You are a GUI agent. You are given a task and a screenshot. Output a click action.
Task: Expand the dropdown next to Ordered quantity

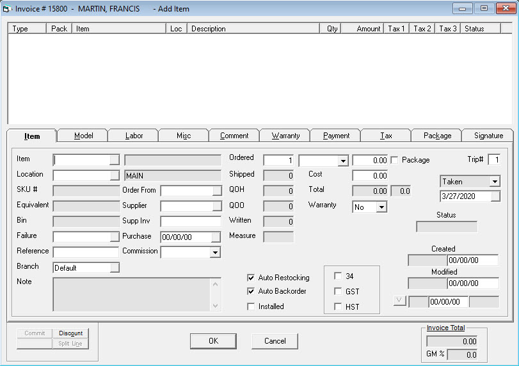pyautogui.click(x=343, y=161)
